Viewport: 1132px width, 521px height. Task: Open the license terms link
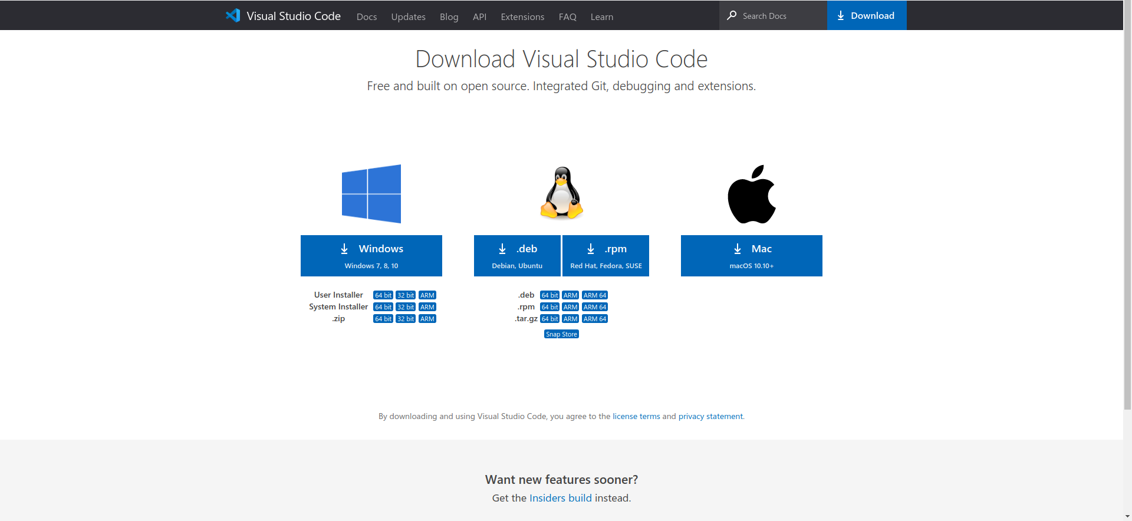636,416
